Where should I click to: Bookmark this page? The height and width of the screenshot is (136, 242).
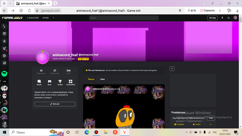pos(180,11)
